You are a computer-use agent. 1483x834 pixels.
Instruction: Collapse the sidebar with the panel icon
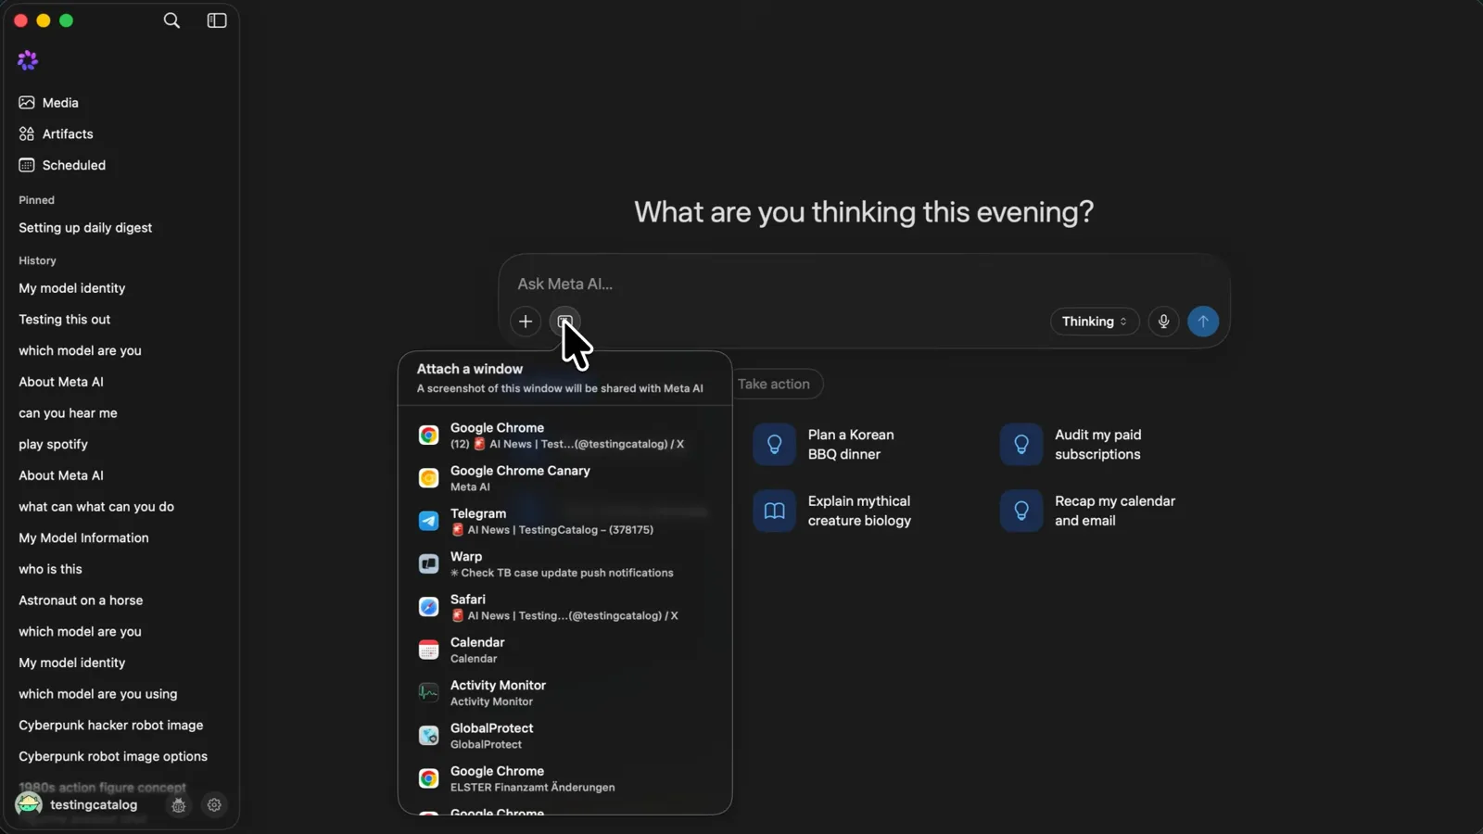tap(217, 20)
